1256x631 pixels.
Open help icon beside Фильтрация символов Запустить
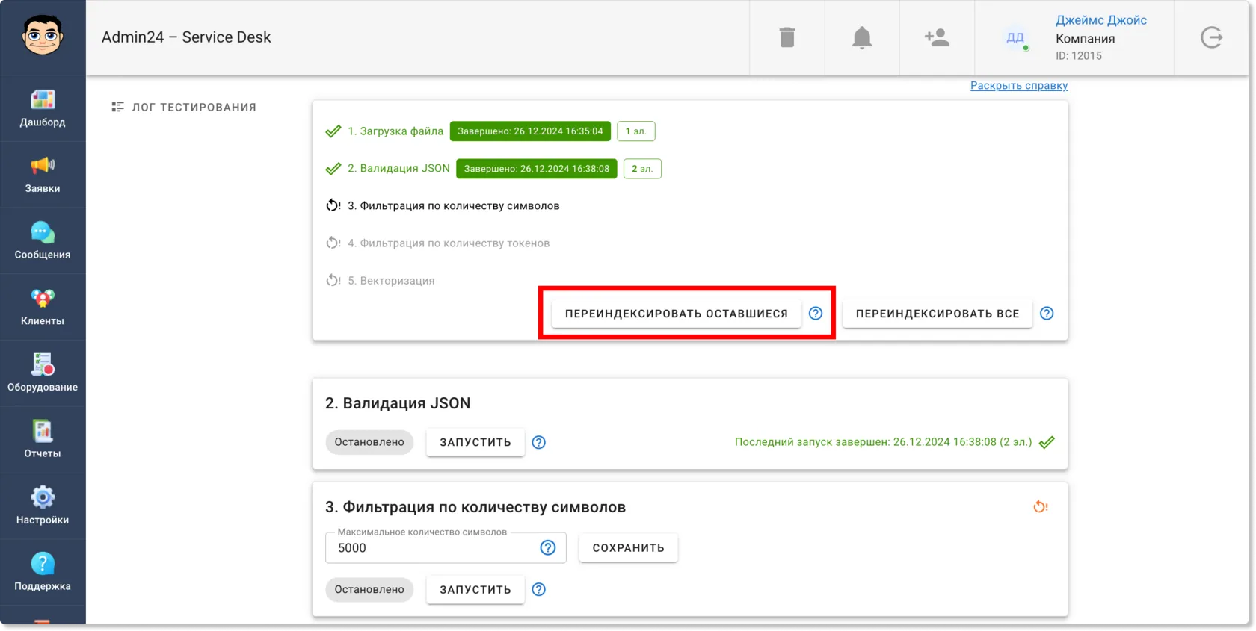click(x=538, y=589)
